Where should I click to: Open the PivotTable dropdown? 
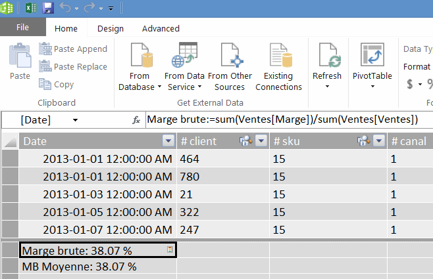(x=372, y=87)
